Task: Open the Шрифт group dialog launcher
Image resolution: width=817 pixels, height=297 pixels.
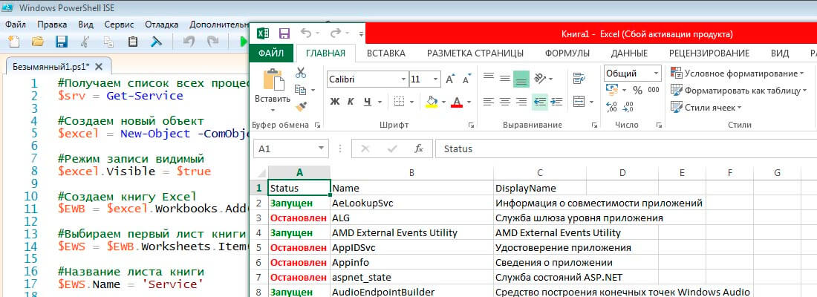Action: pyautogui.click(x=471, y=125)
